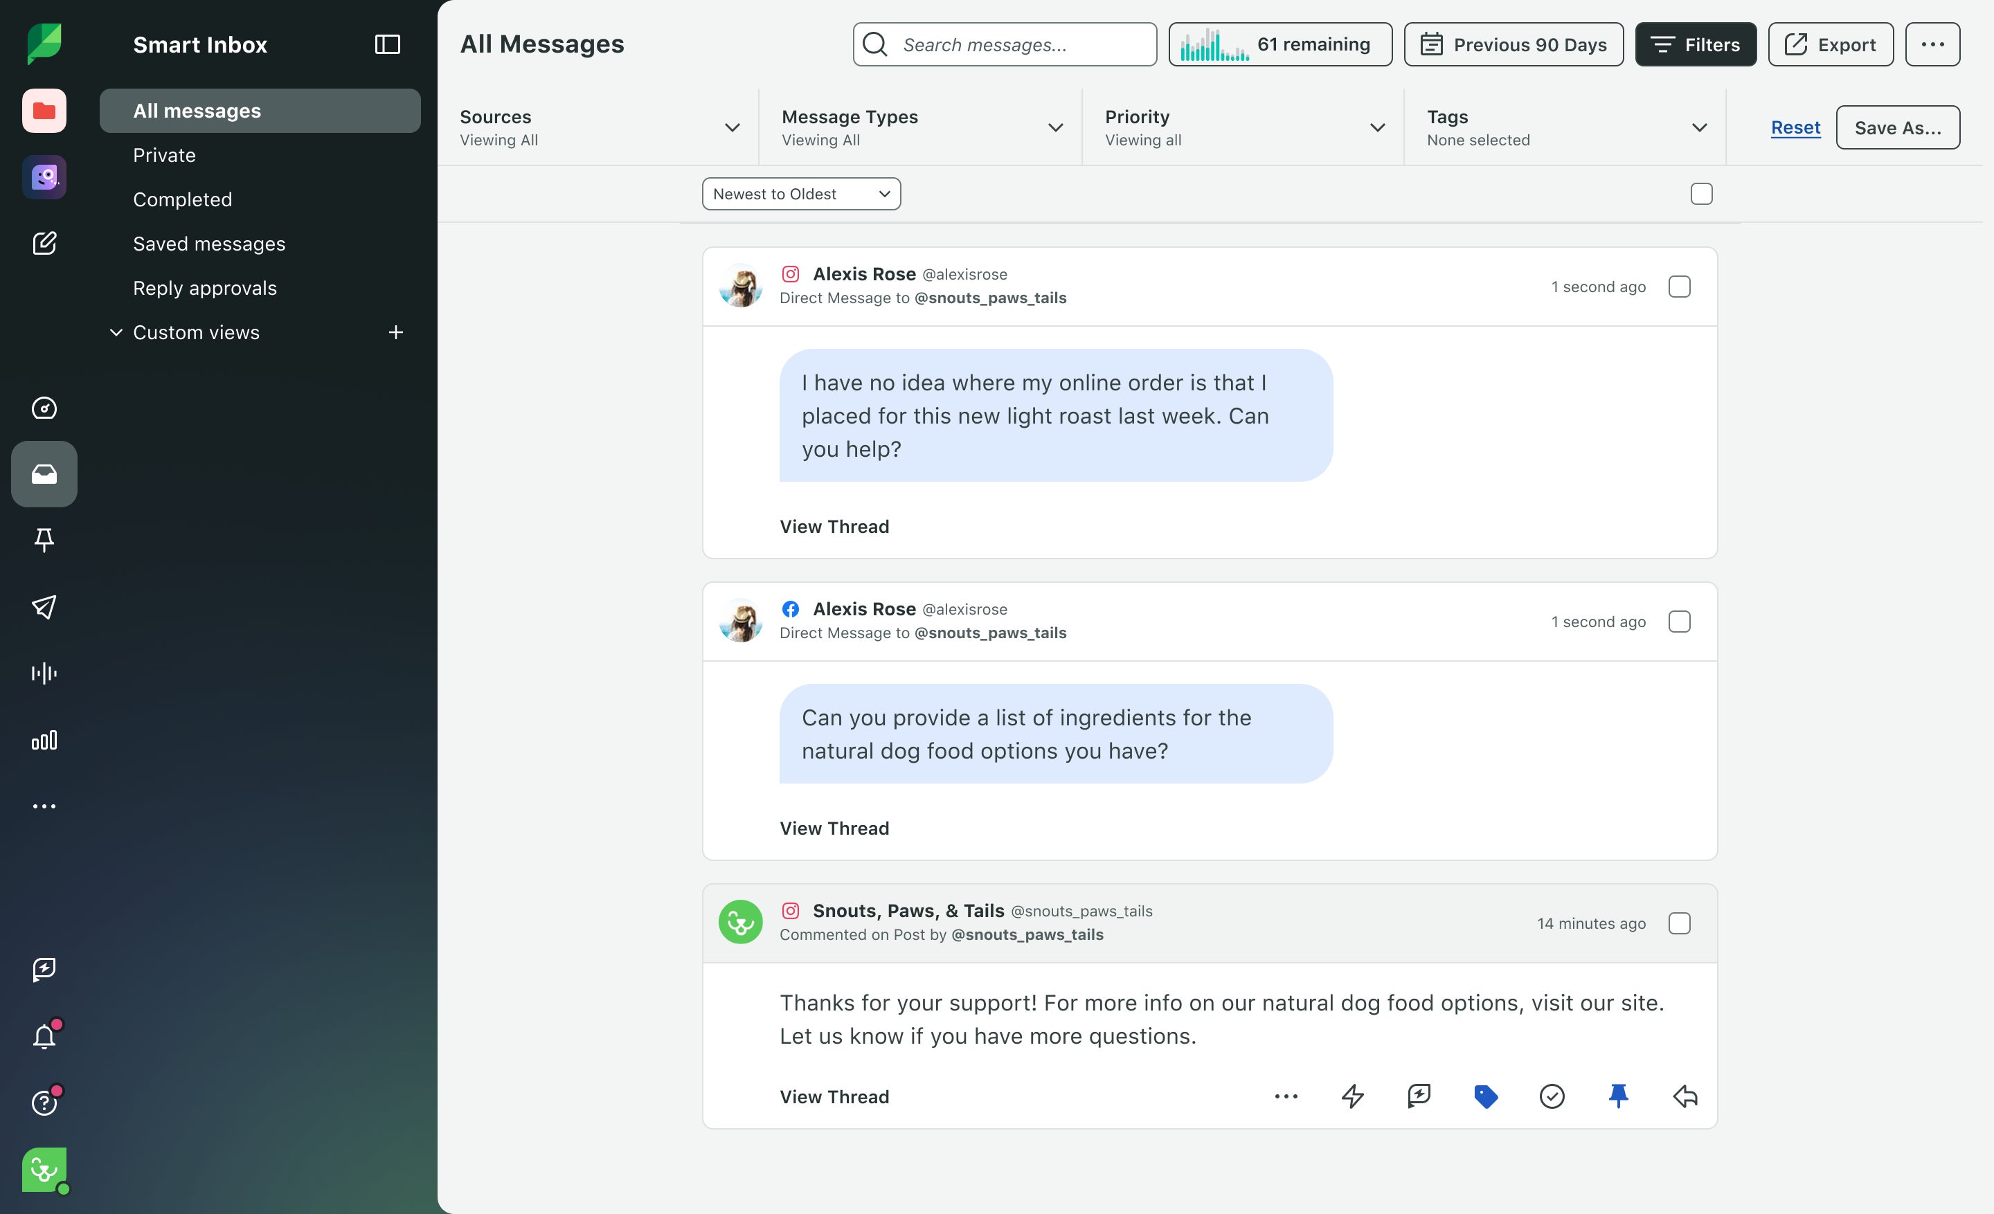Select all messages using the top checkbox
Screen dimensions: 1994x1214
(x=1702, y=193)
